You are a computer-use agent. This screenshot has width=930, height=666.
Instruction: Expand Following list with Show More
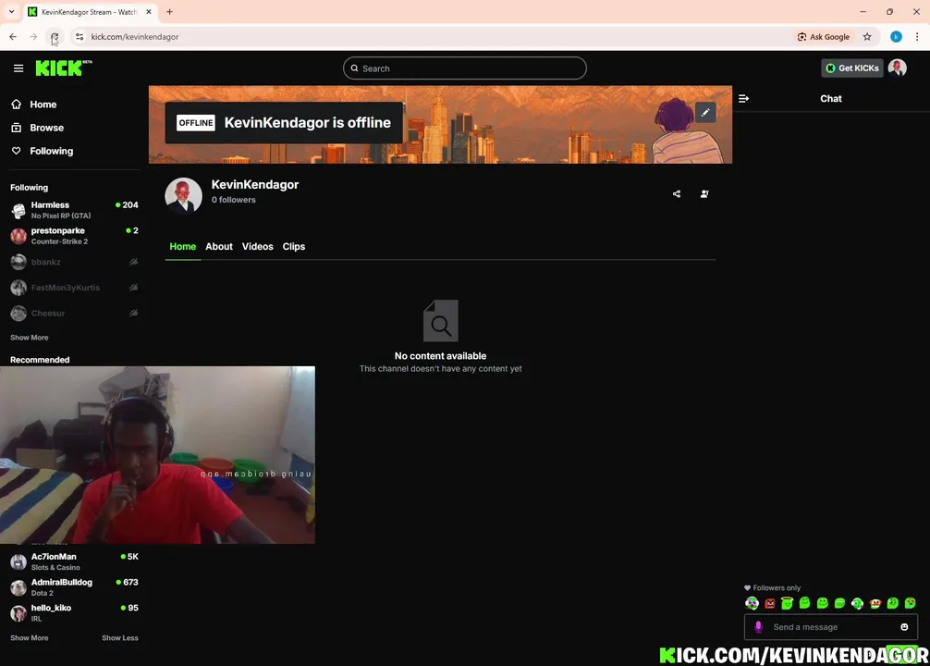[x=29, y=337]
